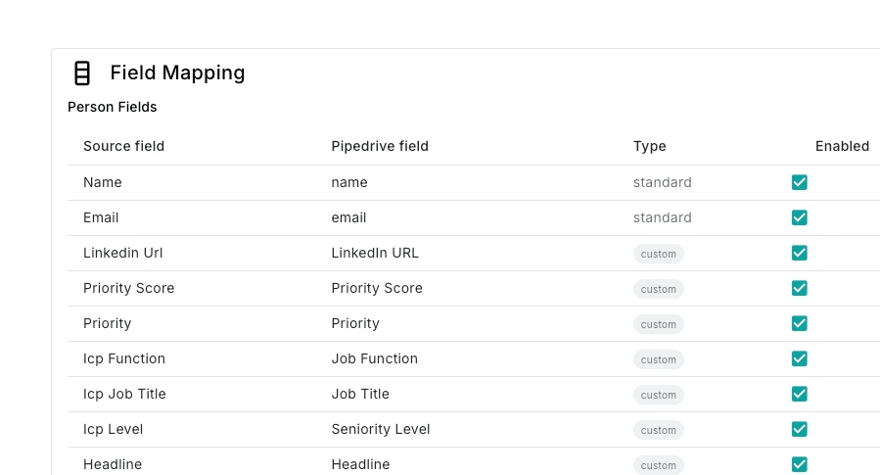Click the Field Mapping section heading
The width and height of the screenshot is (880, 475).
pyautogui.click(x=177, y=72)
